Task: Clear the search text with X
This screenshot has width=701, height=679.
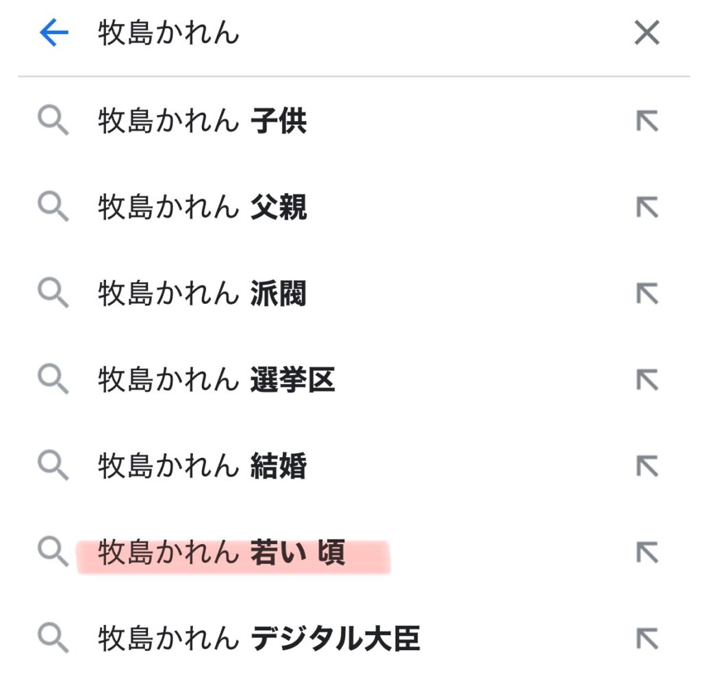Action: [x=646, y=33]
